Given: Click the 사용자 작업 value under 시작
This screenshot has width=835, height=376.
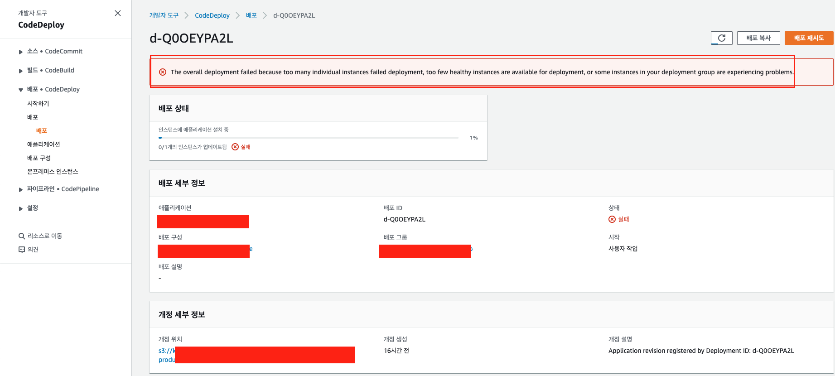Looking at the screenshot, I should (x=623, y=249).
